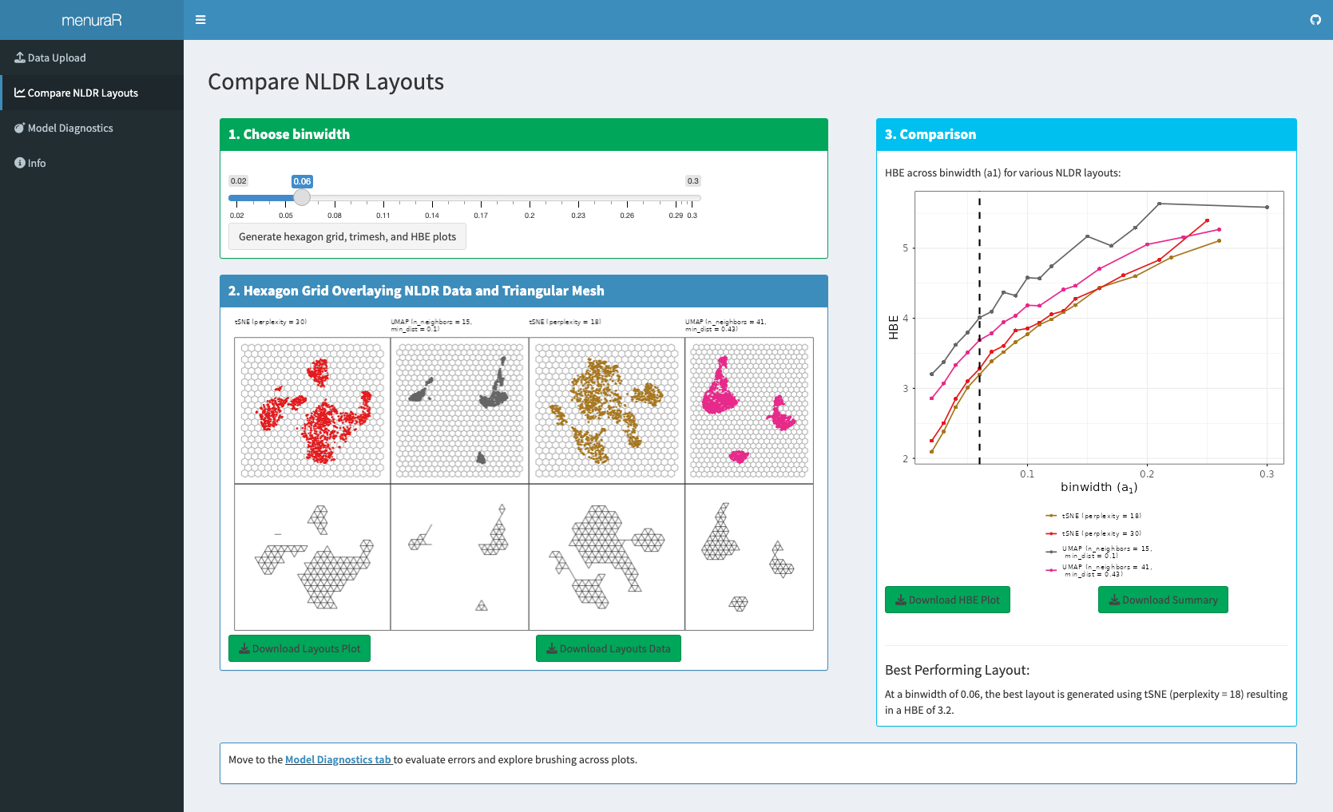This screenshot has height=812, width=1333.
Task: Click the hamburger menu icon in the navbar
Action: click(x=200, y=19)
